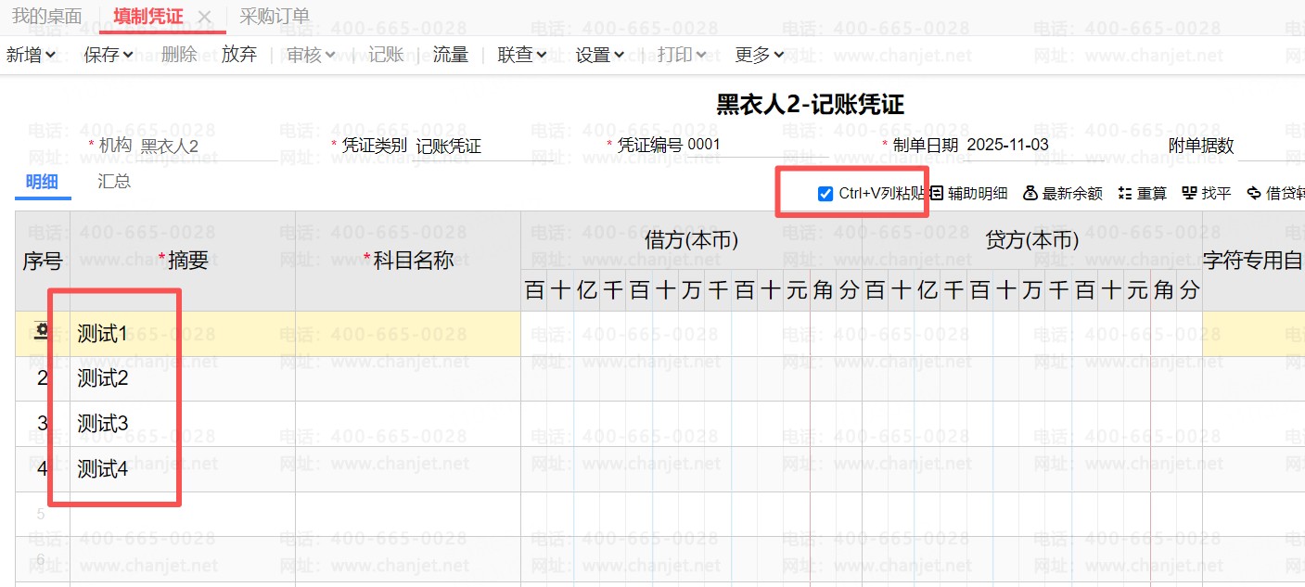Toggle the Ctrl+V列粘贴 checkbox

pos(825,194)
